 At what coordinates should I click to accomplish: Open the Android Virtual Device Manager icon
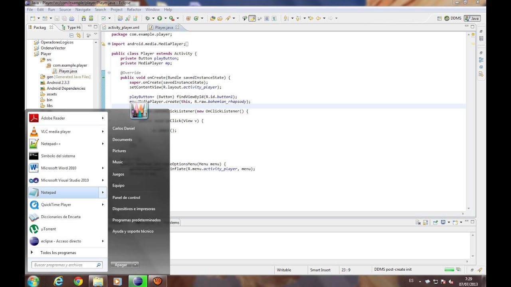(x=91, y=18)
